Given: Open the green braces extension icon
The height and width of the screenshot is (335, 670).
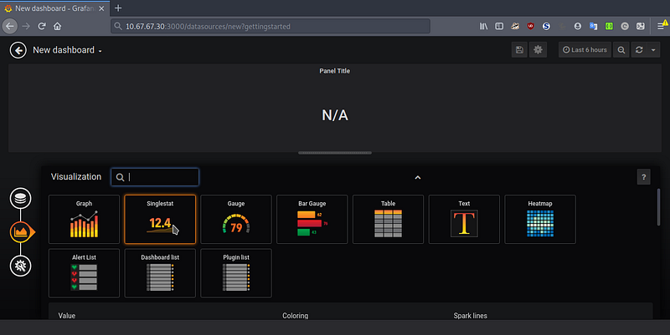Looking at the screenshot, I should coord(609,26).
